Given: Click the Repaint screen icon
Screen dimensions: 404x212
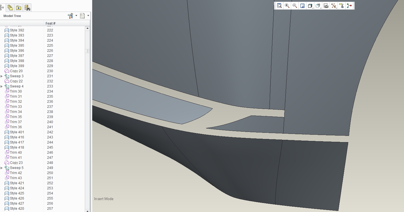Looking at the screenshot, I should pyautogui.click(x=302, y=6).
